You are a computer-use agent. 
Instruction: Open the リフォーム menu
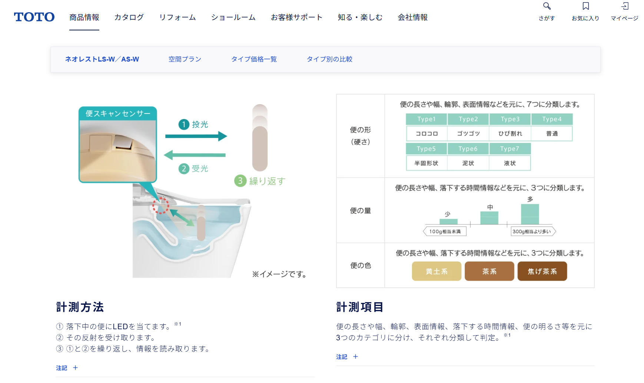(177, 17)
